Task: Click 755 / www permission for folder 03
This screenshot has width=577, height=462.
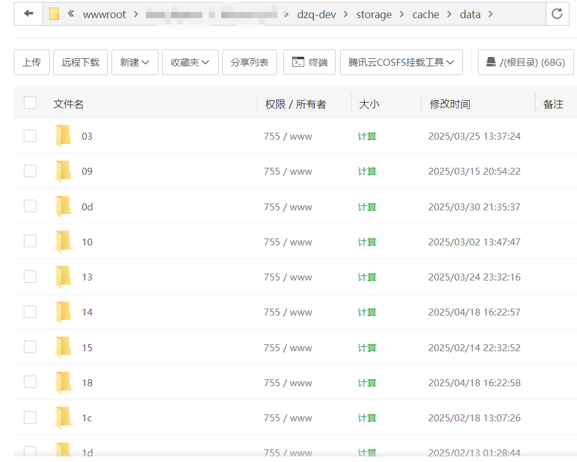Action: point(288,136)
